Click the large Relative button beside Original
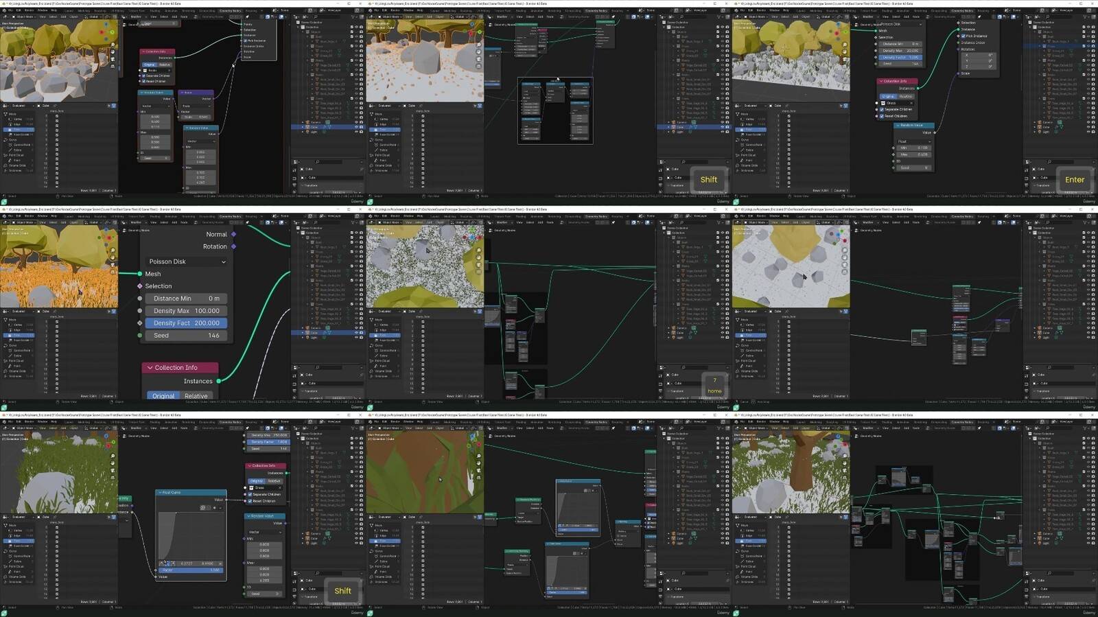The height and width of the screenshot is (617, 1098). pos(196,396)
